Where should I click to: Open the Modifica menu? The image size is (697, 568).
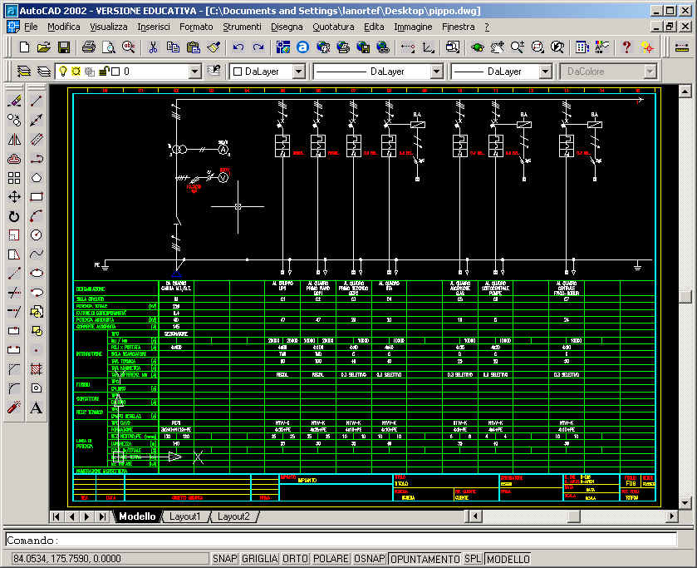pyautogui.click(x=64, y=27)
